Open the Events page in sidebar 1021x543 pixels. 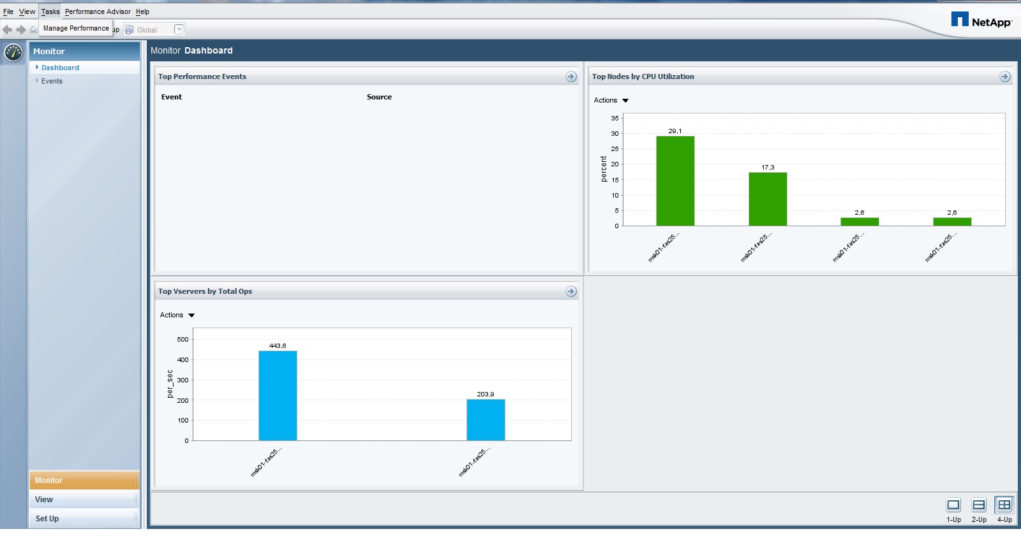point(52,81)
